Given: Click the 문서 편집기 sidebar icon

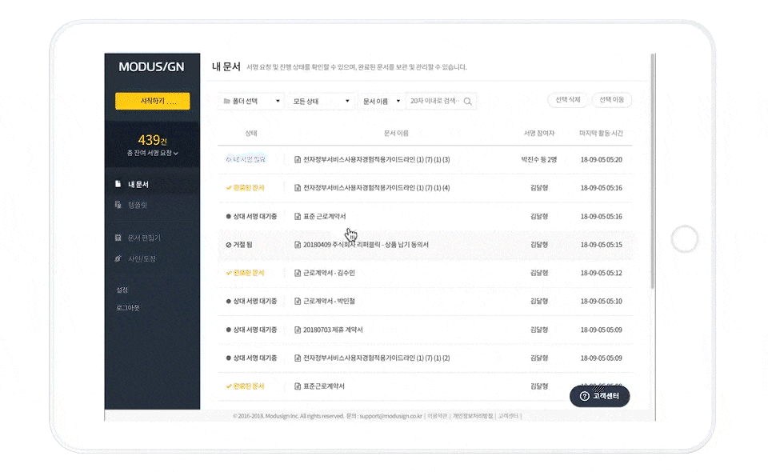Looking at the screenshot, I should click(x=118, y=238).
